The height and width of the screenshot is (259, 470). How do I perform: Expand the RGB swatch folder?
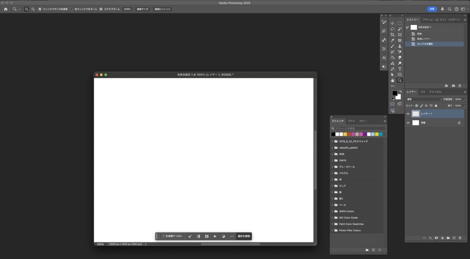coord(332,154)
